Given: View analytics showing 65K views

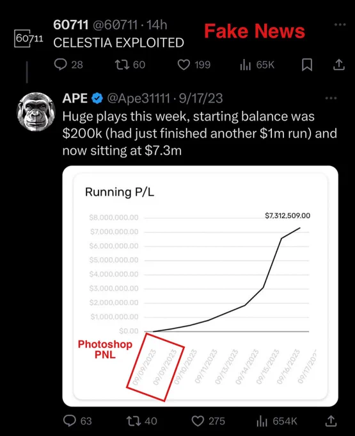Looking at the screenshot, I should click(257, 65).
